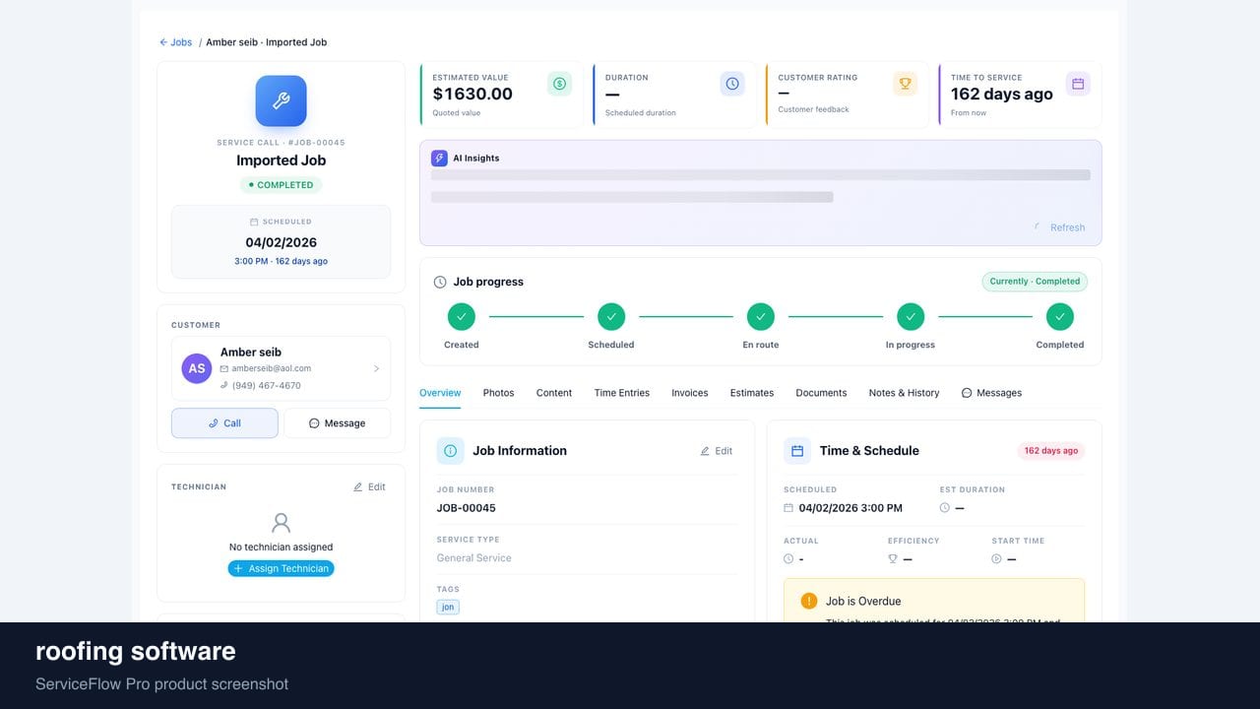
Task: Click the green COMPLETED status pill
Action: 281,185
